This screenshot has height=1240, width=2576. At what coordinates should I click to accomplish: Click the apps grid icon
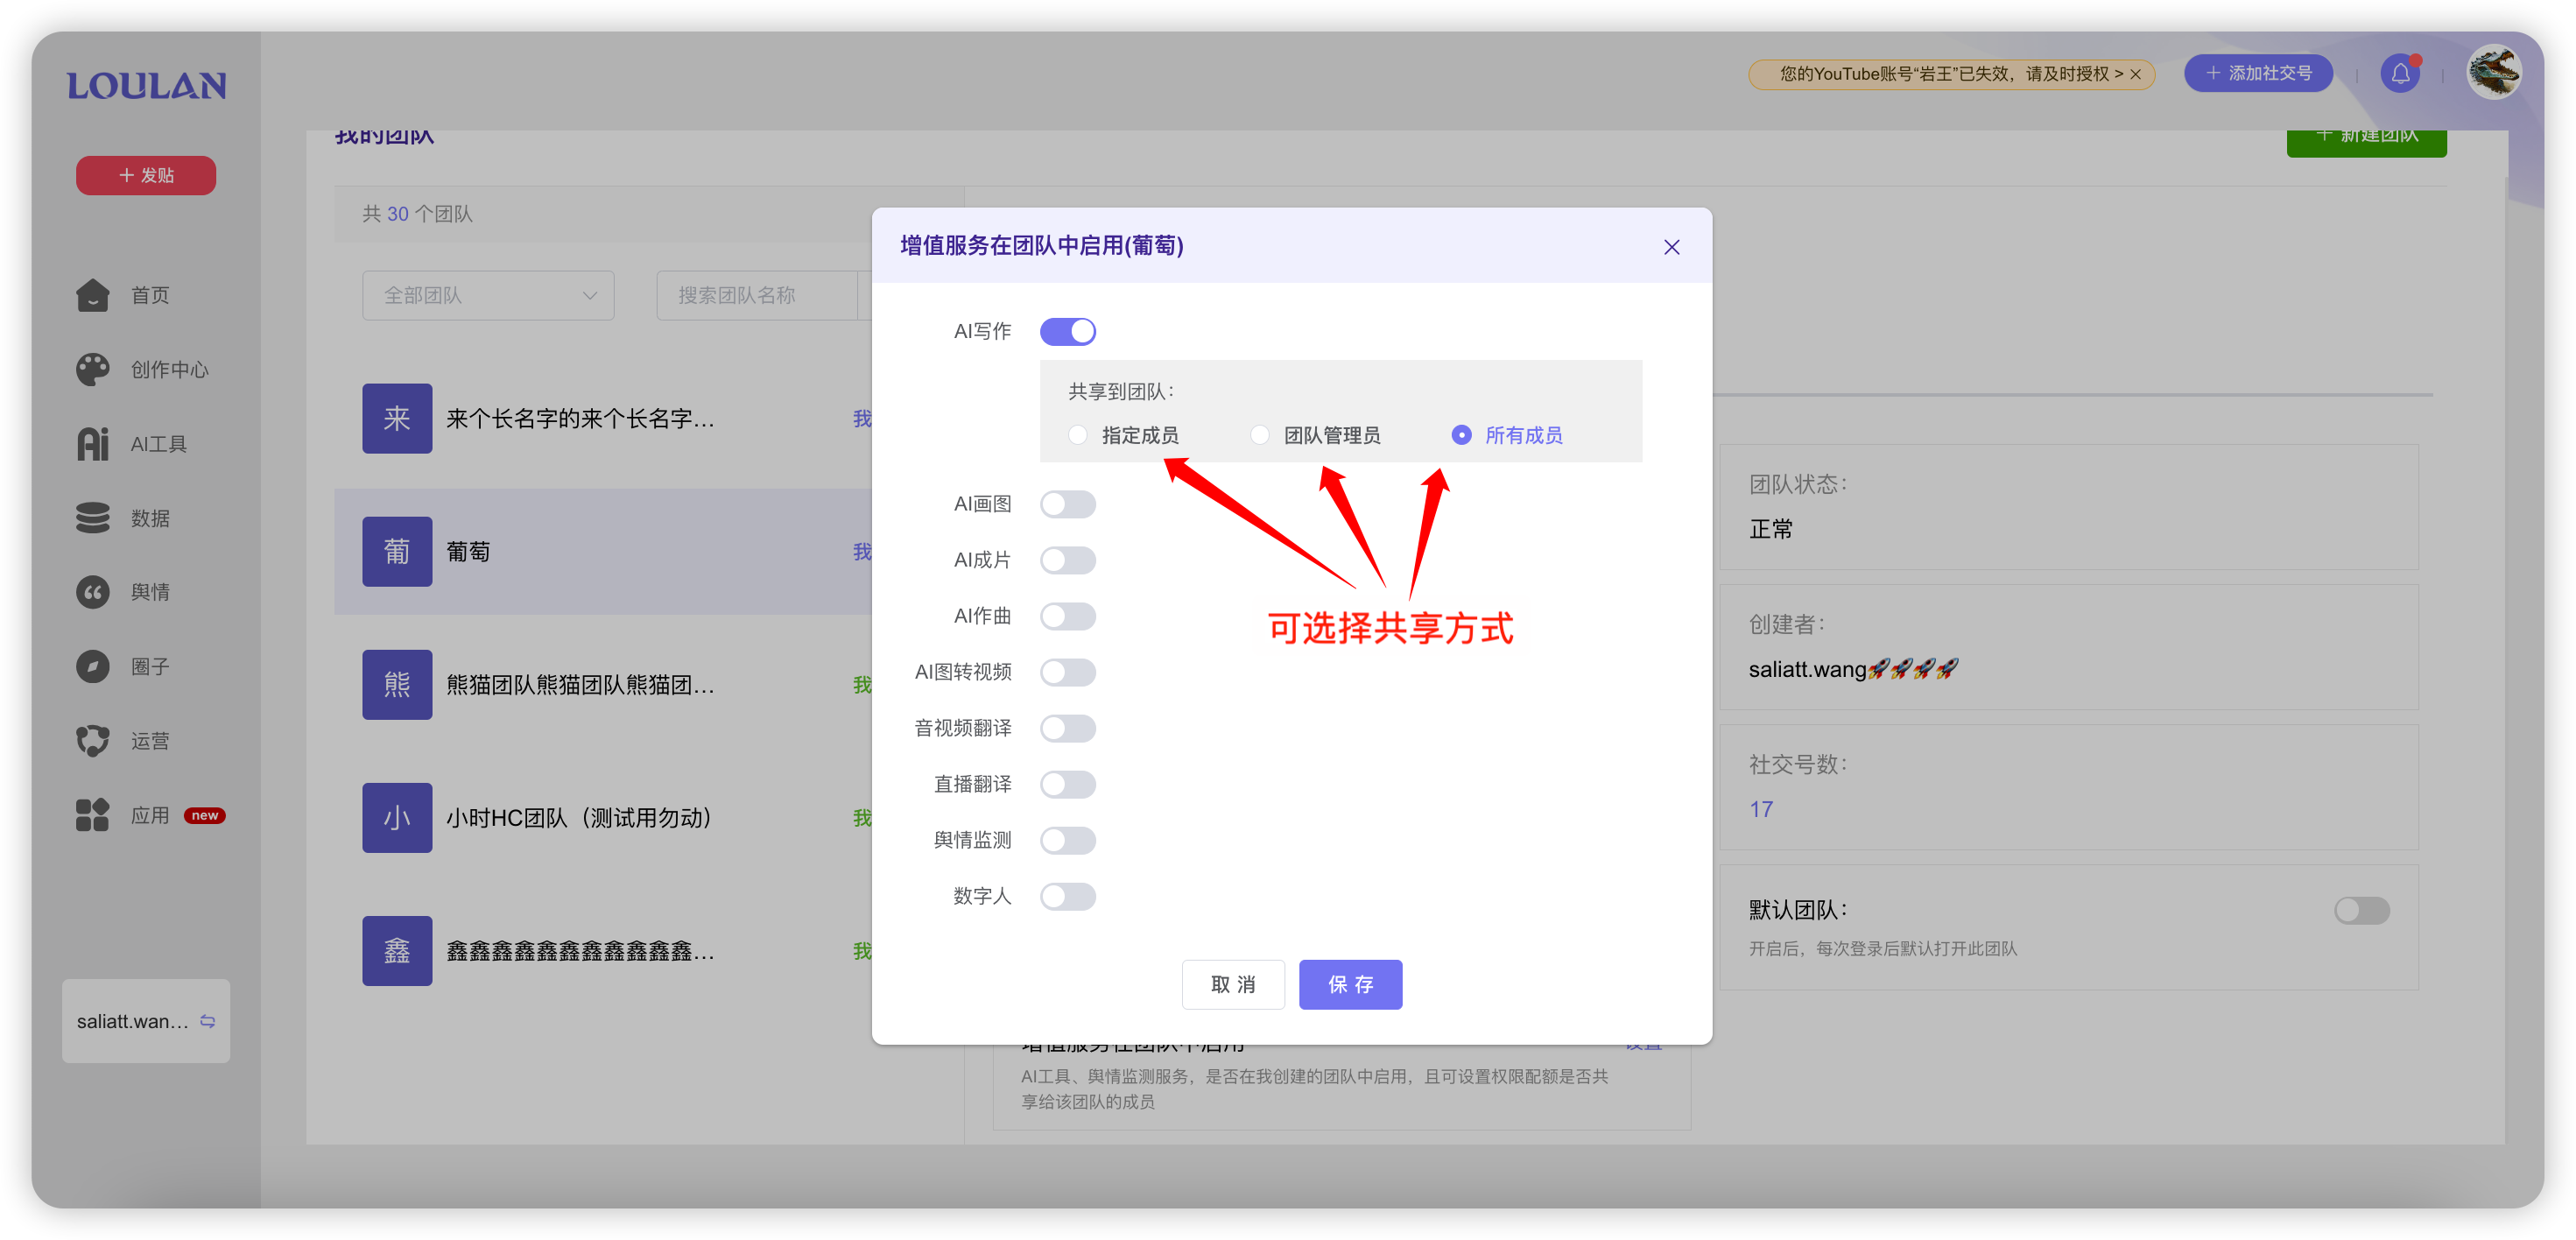tap(93, 815)
